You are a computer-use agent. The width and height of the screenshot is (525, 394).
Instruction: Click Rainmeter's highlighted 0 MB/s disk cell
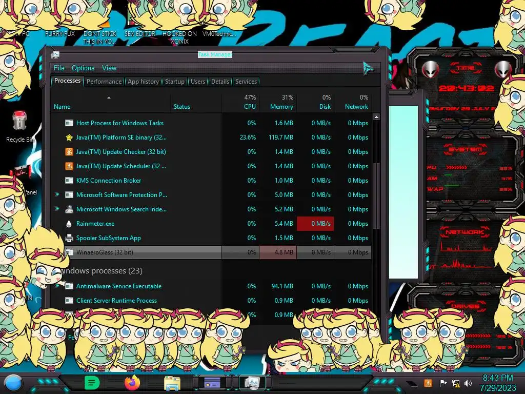pyautogui.click(x=315, y=224)
